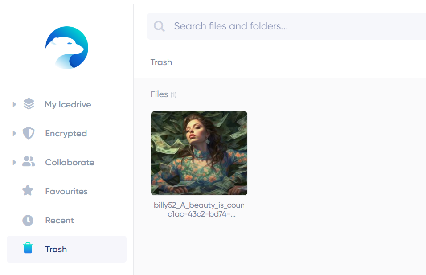Click the Trash bin icon

point(28,248)
